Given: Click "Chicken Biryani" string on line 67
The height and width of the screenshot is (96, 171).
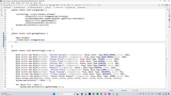Looking at the screenshot, I should click(x=58, y=55).
